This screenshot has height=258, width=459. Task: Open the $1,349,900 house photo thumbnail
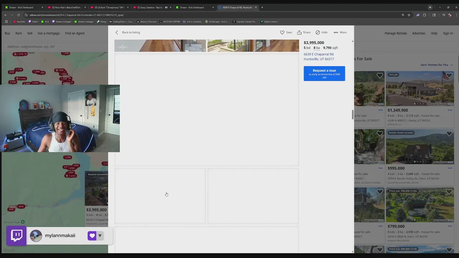point(420,88)
